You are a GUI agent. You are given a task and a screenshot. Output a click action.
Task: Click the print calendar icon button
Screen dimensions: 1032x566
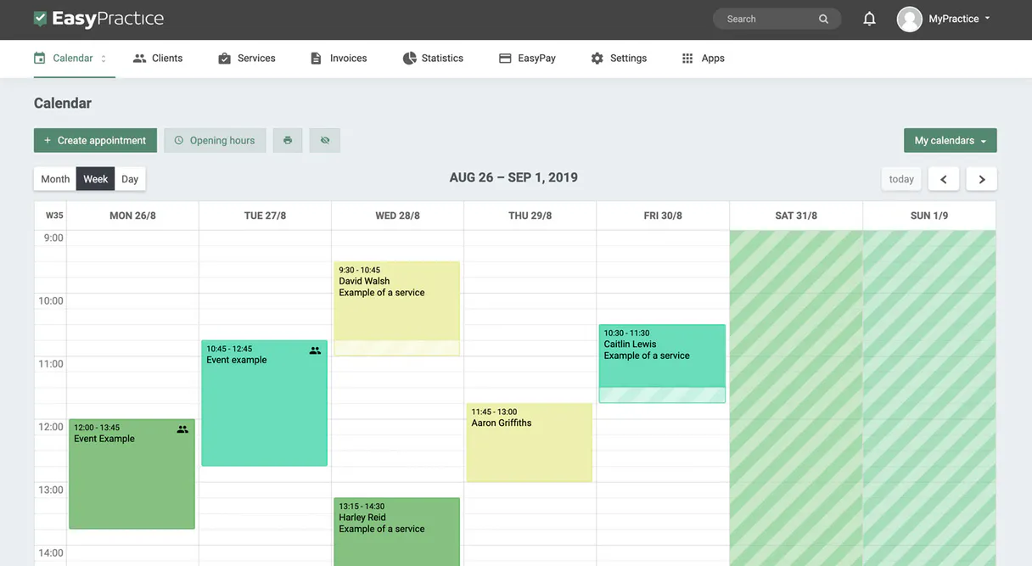[x=288, y=141]
